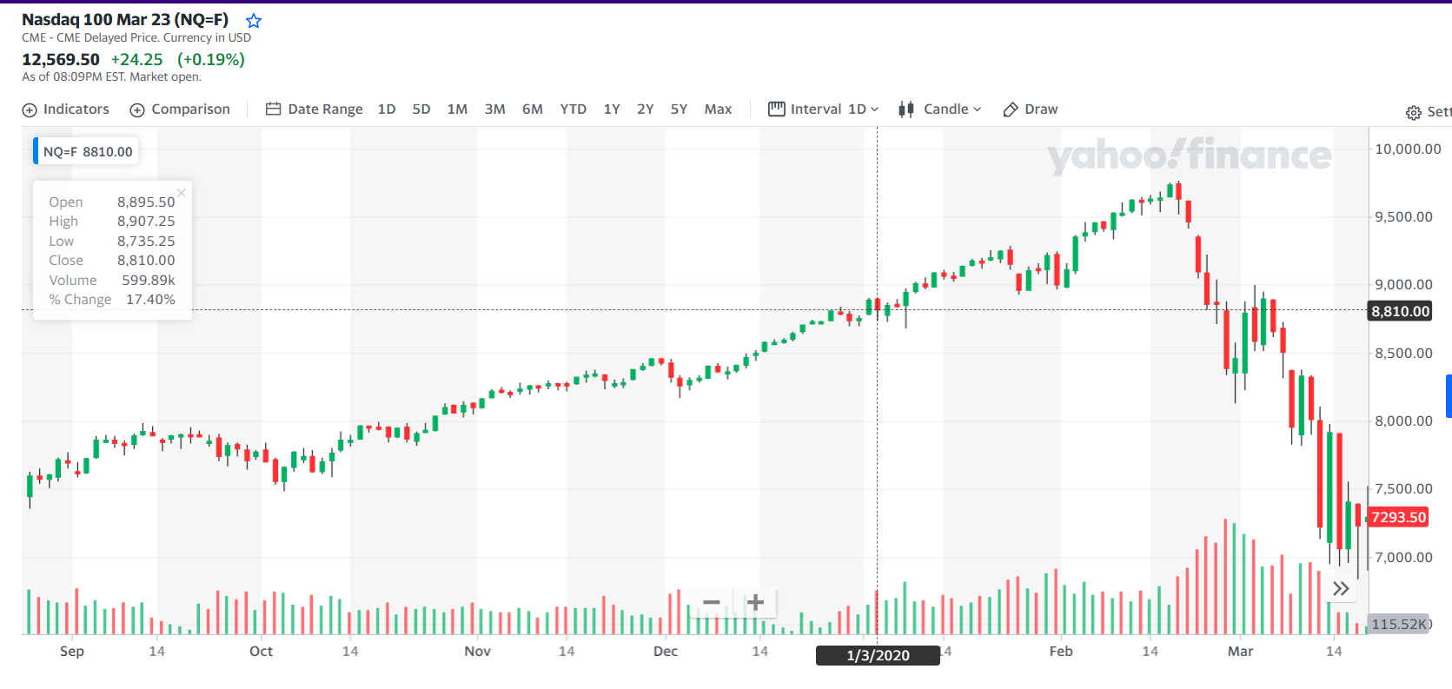Click the Sep x-axis label
This screenshot has height=689, width=1452.
(72, 651)
